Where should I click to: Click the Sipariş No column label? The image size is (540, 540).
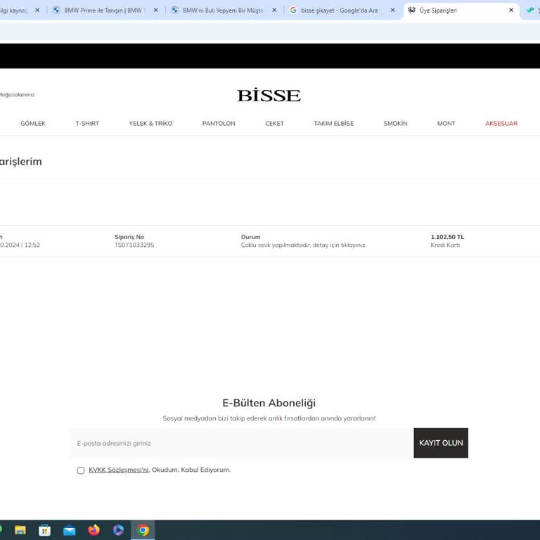point(129,237)
